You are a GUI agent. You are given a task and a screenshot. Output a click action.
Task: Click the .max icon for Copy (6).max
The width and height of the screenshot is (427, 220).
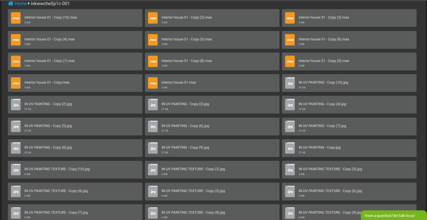pos(290,40)
